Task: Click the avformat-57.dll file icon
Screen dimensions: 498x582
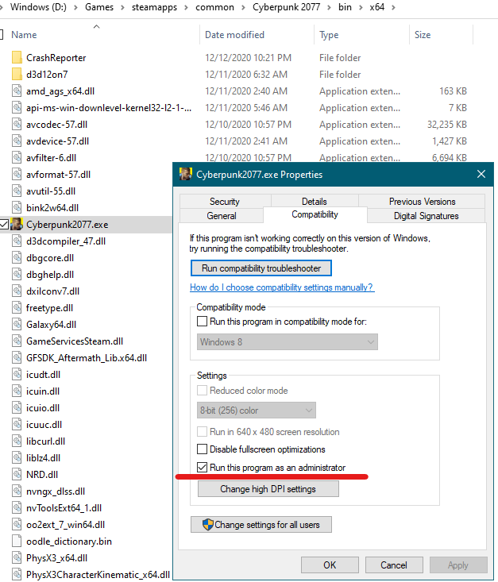Action: [x=17, y=175]
